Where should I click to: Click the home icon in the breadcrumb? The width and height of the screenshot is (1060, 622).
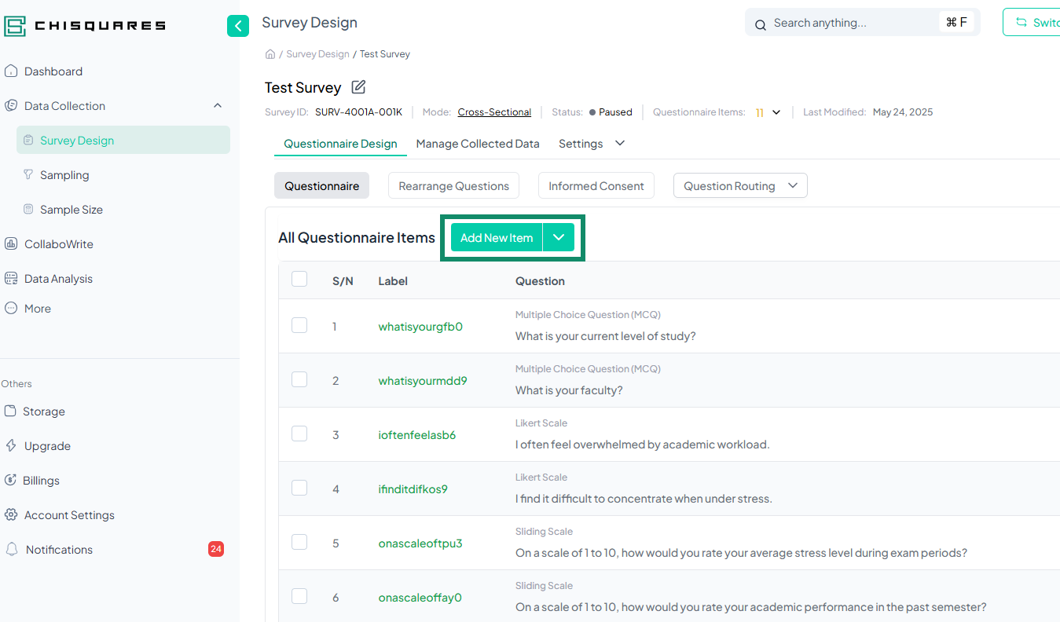tap(270, 54)
